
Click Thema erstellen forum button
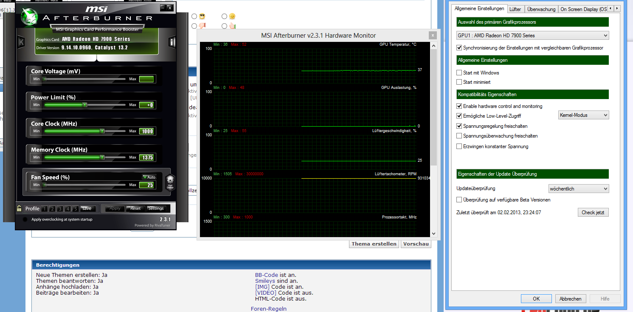click(x=374, y=244)
